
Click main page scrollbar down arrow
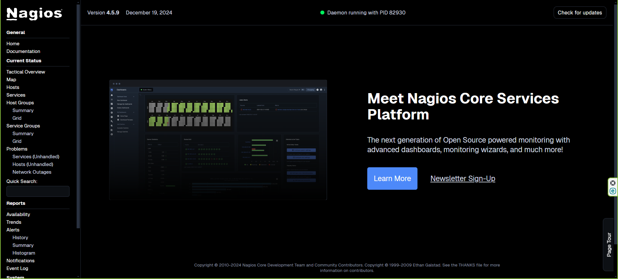(x=615, y=276)
